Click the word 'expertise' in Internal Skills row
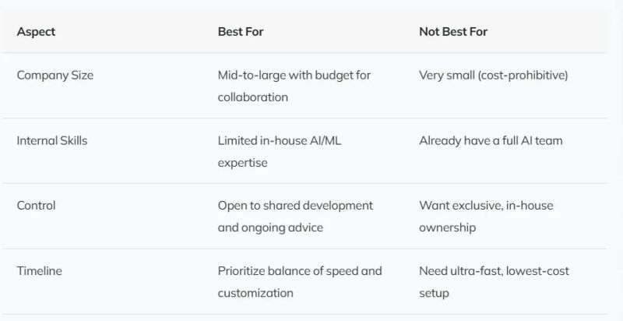This screenshot has height=321, width=623. [x=244, y=163]
